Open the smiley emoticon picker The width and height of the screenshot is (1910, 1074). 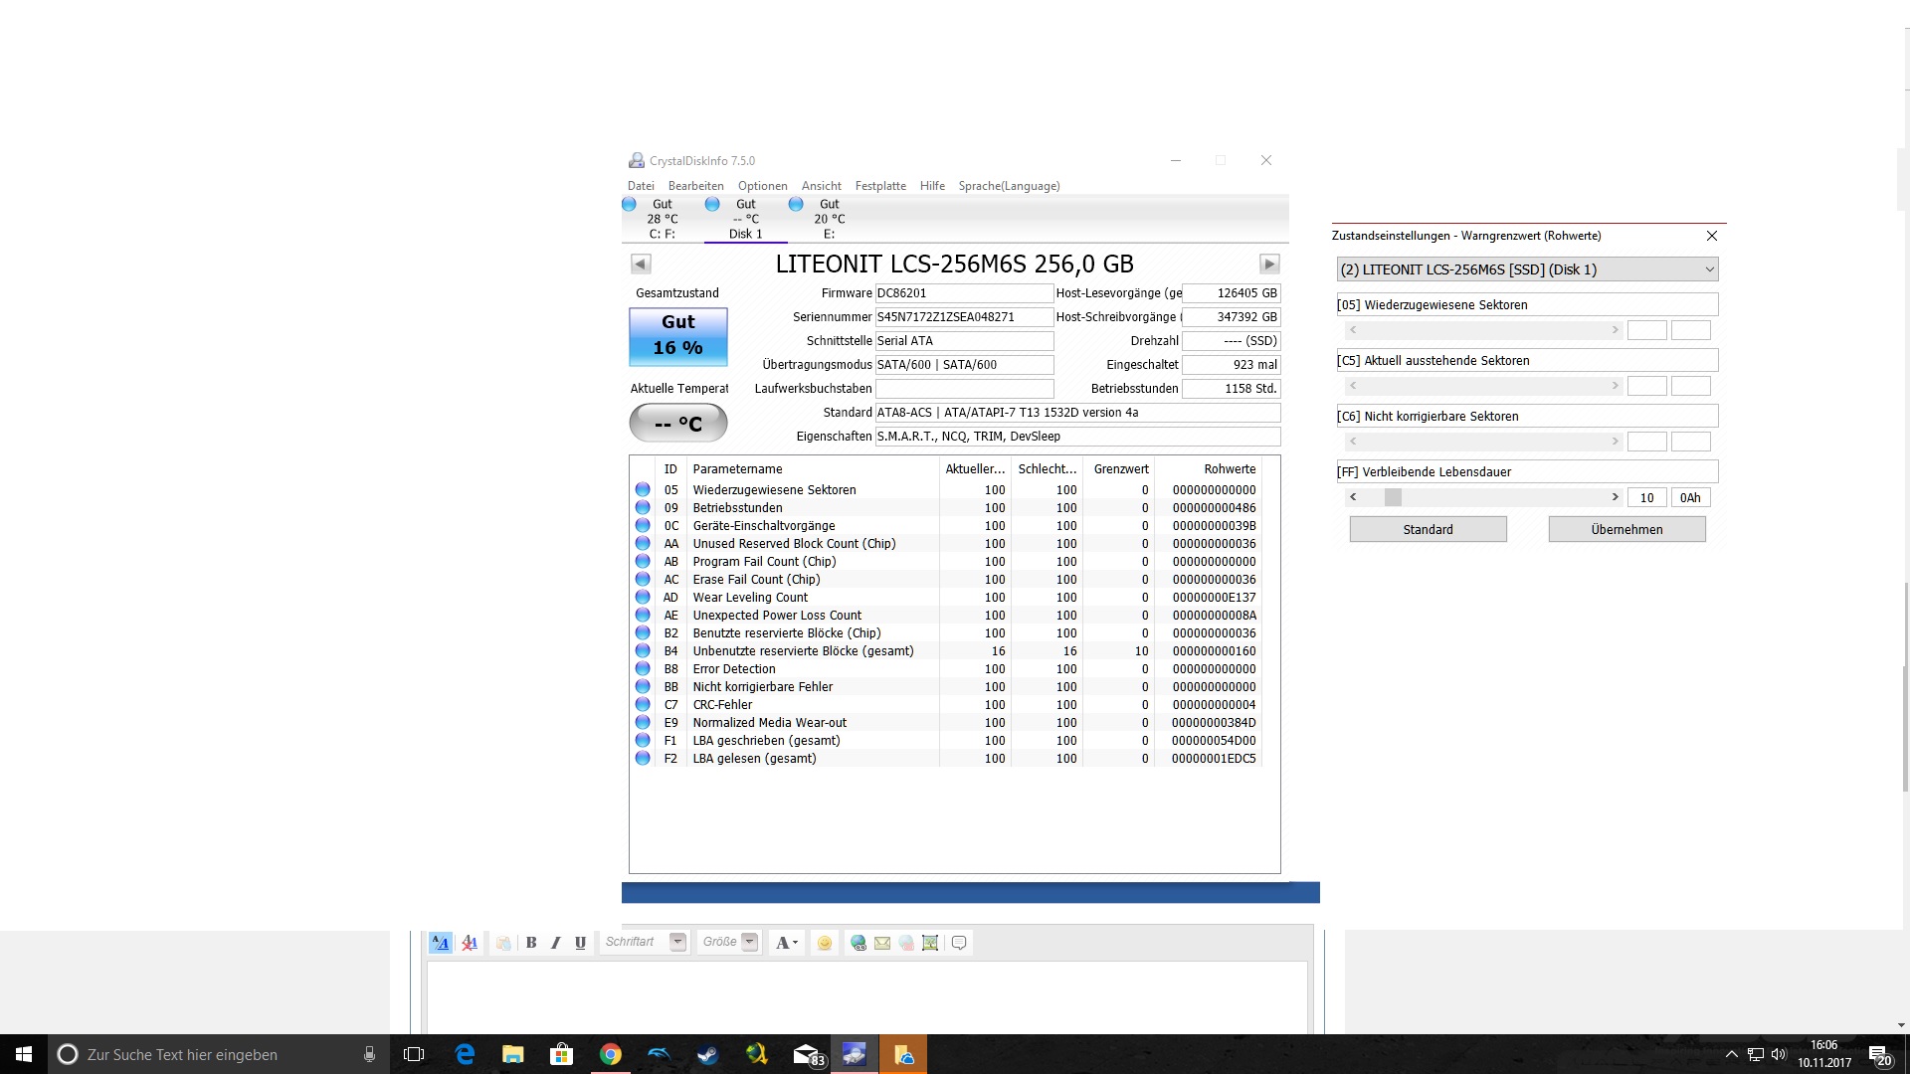click(824, 943)
